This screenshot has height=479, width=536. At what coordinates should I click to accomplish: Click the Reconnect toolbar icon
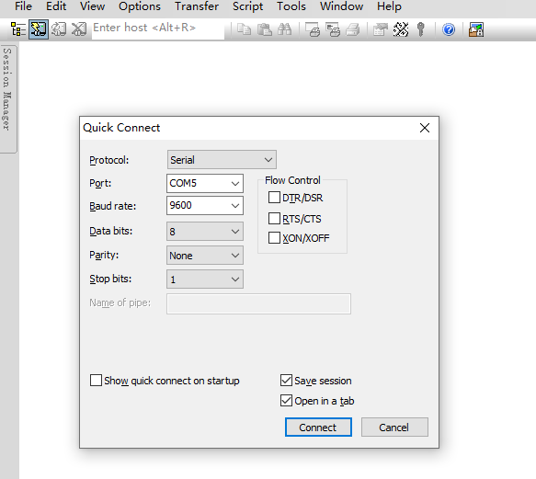(x=59, y=29)
